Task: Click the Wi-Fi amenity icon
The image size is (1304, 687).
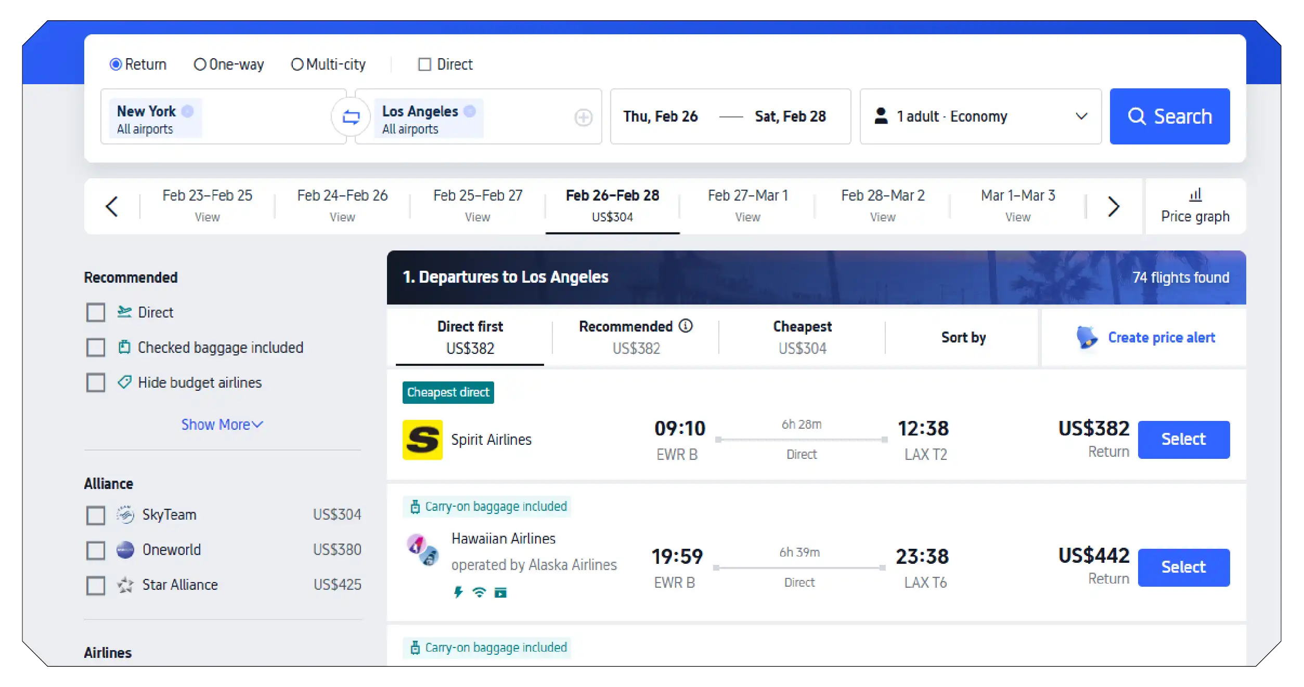Action: click(x=479, y=592)
